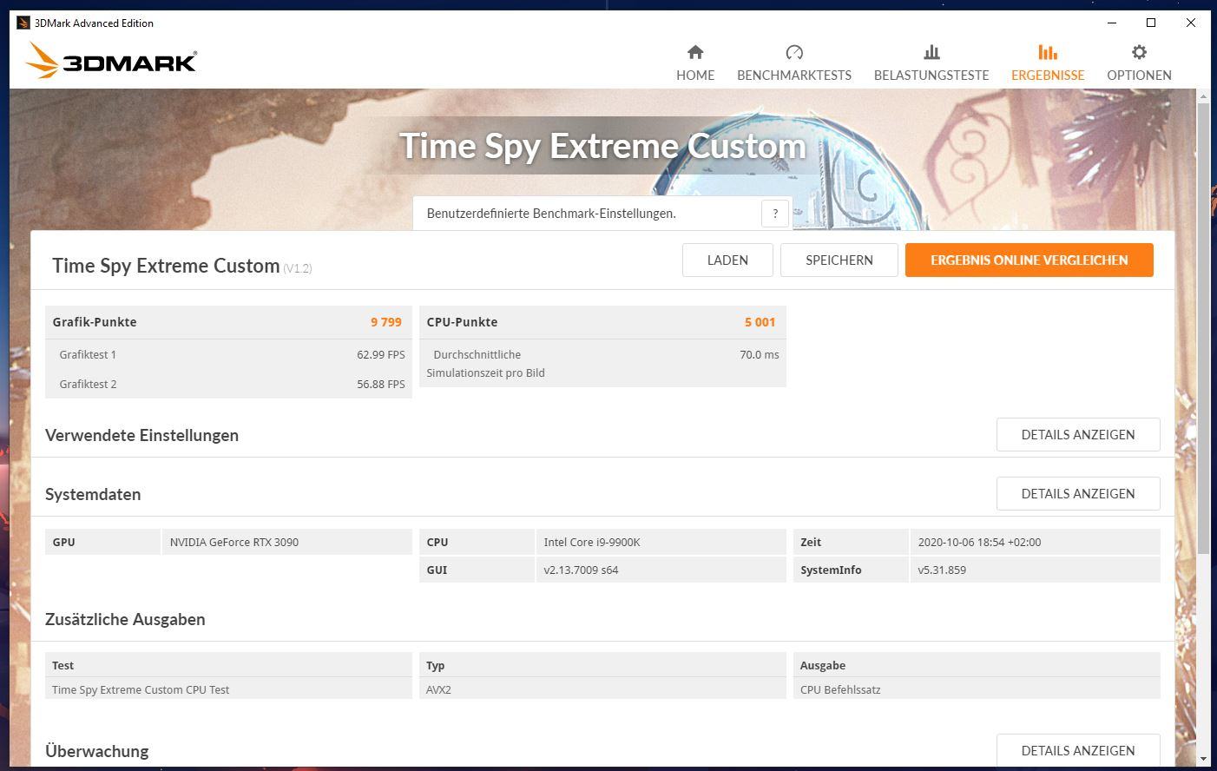Viewport: 1217px width, 771px height.
Task: Click the Grafiktest 2 label
Action: (x=88, y=384)
